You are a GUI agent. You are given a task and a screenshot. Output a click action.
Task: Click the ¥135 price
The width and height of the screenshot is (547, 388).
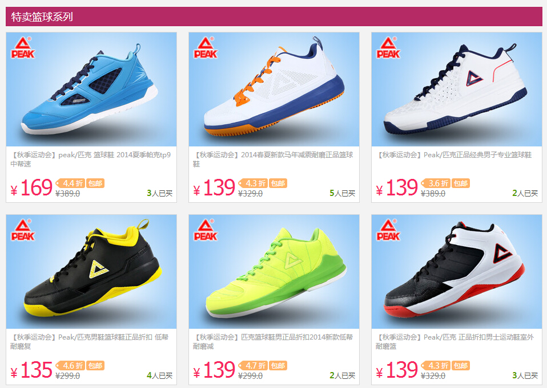[x=31, y=370]
